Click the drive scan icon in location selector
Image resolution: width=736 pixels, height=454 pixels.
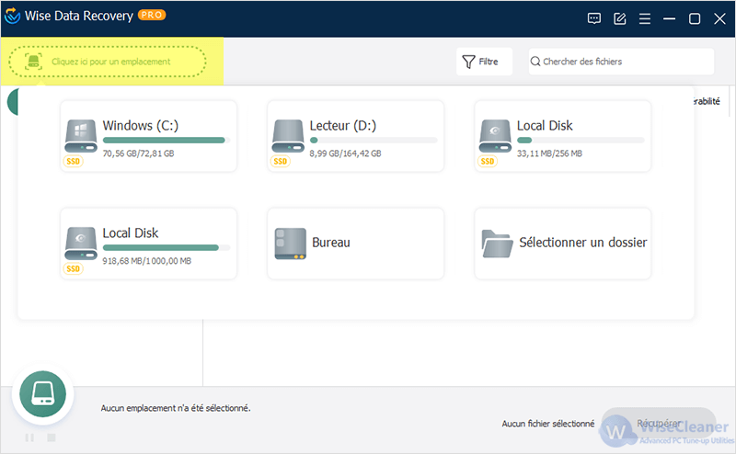pos(33,62)
